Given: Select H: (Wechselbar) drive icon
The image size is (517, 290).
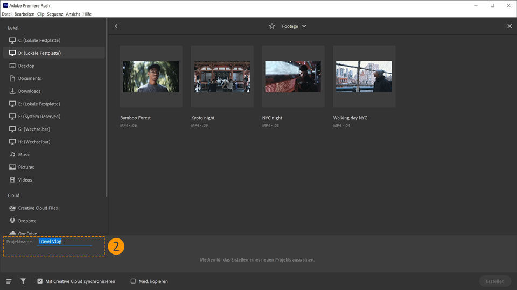Looking at the screenshot, I should point(12,142).
